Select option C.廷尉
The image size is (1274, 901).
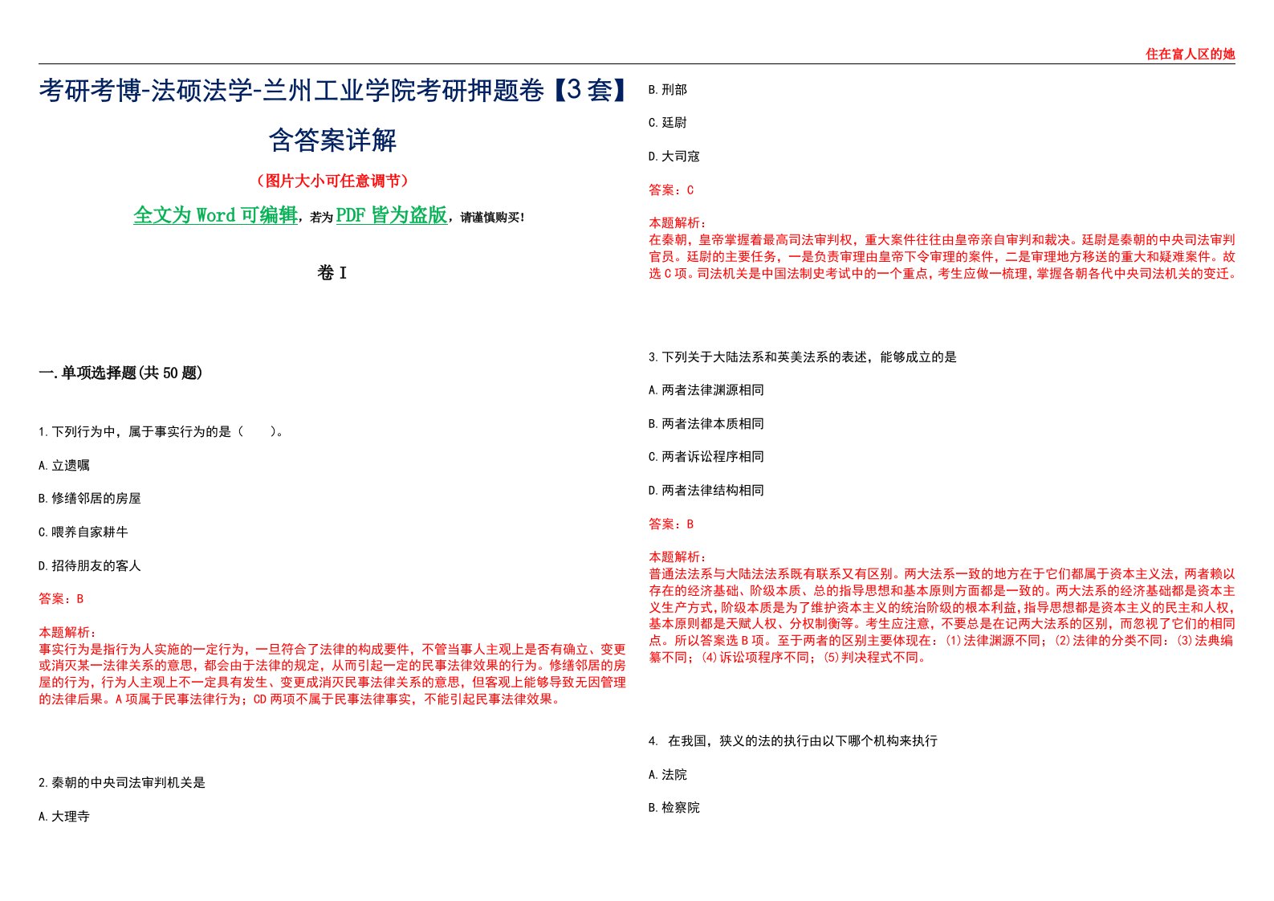(668, 123)
